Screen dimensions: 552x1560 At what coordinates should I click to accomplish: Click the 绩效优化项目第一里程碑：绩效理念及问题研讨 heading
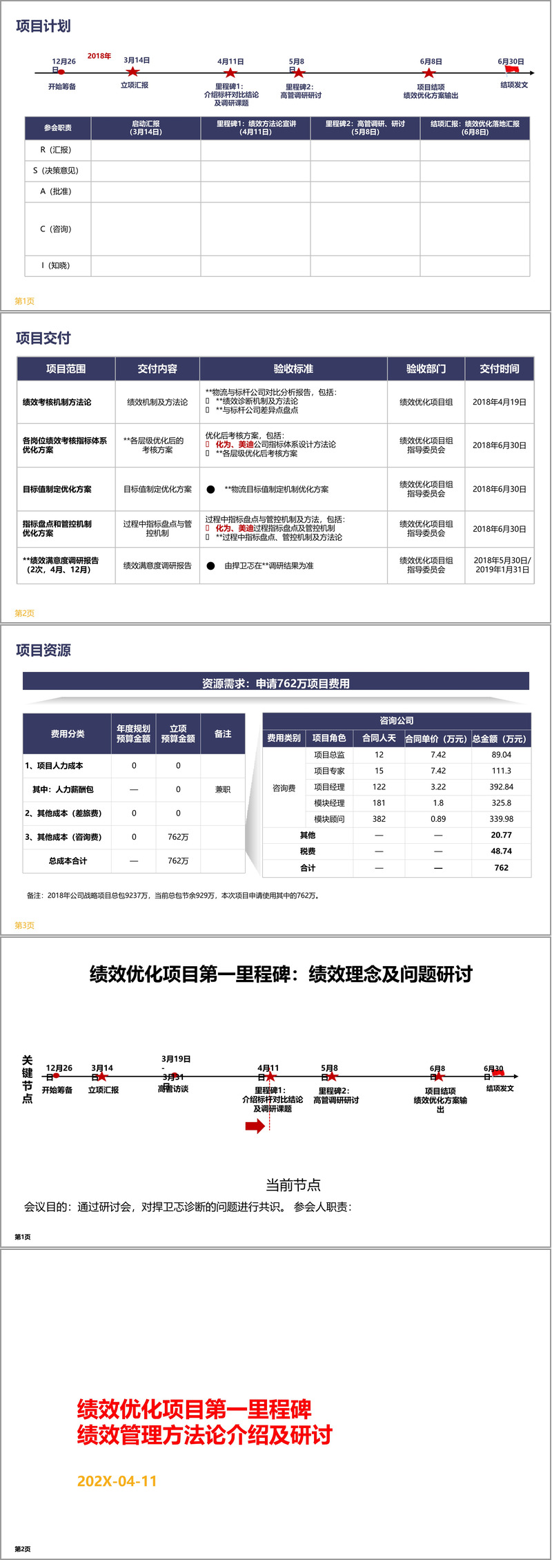click(x=281, y=974)
